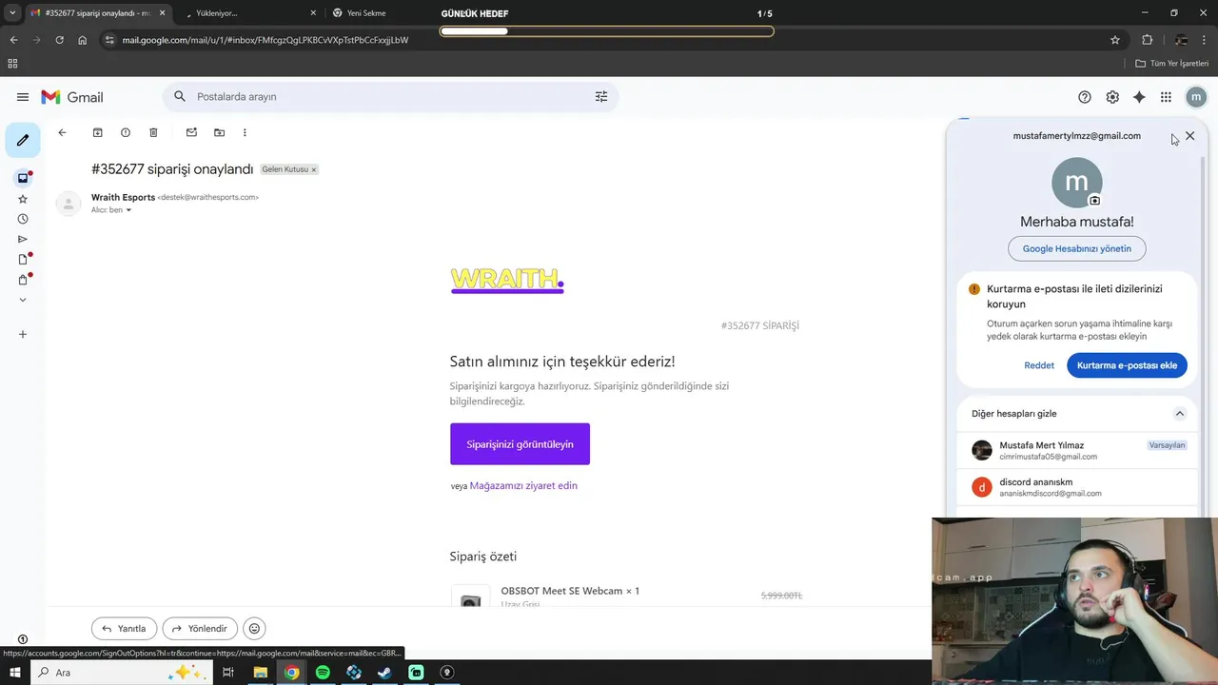
Task: Open Drafts page icon in sidebar
Action: coord(23,260)
